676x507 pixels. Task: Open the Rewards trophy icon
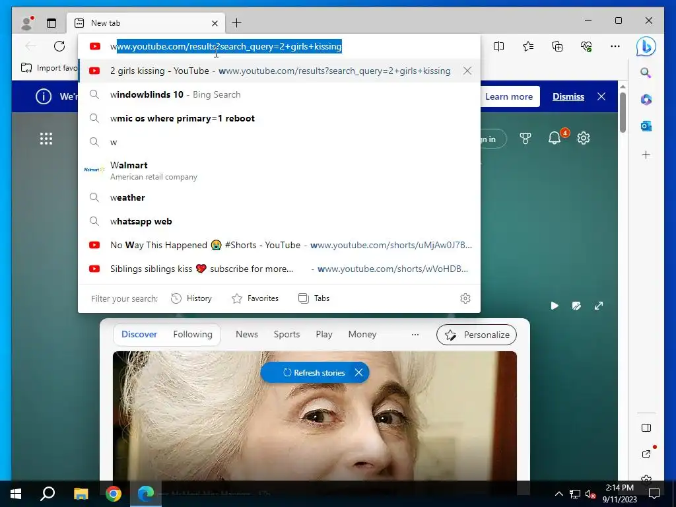525,139
